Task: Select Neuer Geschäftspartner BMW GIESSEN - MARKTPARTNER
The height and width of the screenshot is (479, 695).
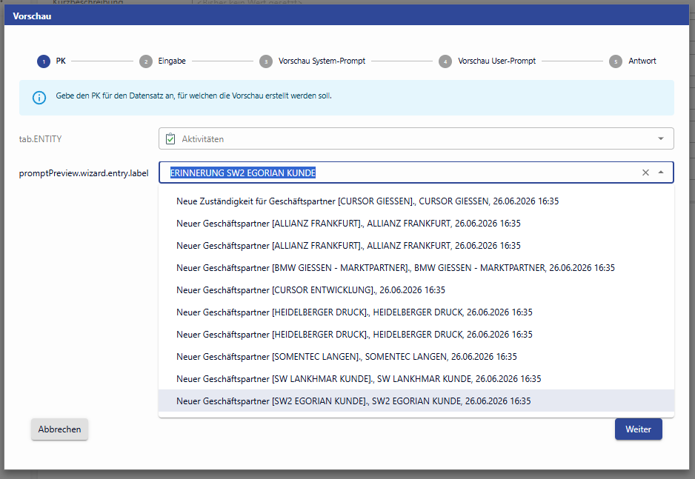Action: click(x=416, y=268)
